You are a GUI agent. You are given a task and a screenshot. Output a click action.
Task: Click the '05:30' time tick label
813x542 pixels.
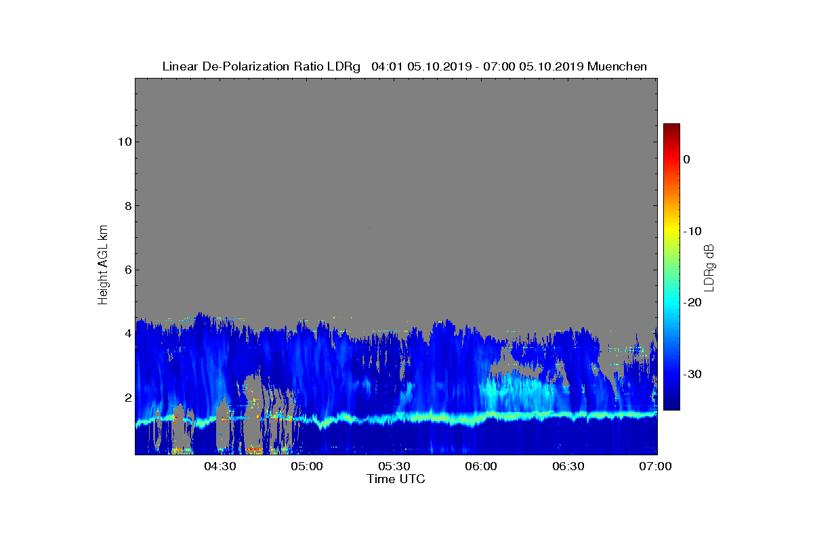394,467
